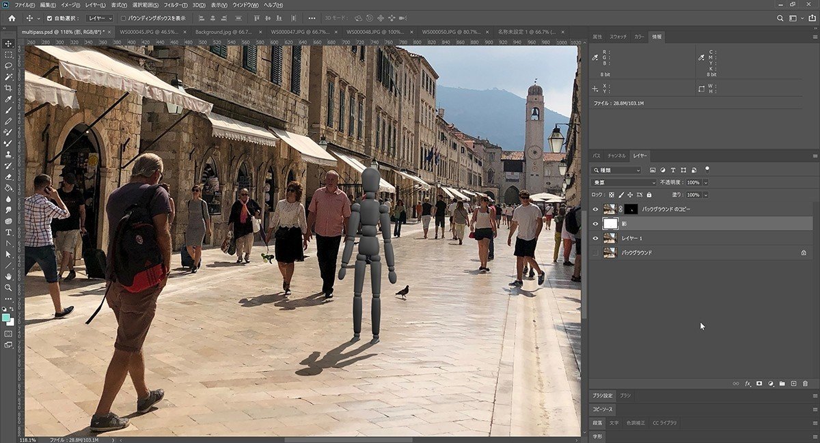This screenshot has width=820, height=443.
Task: Click the lock image pixels brush icon
Action: pyautogui.click(x=620, y=195)
